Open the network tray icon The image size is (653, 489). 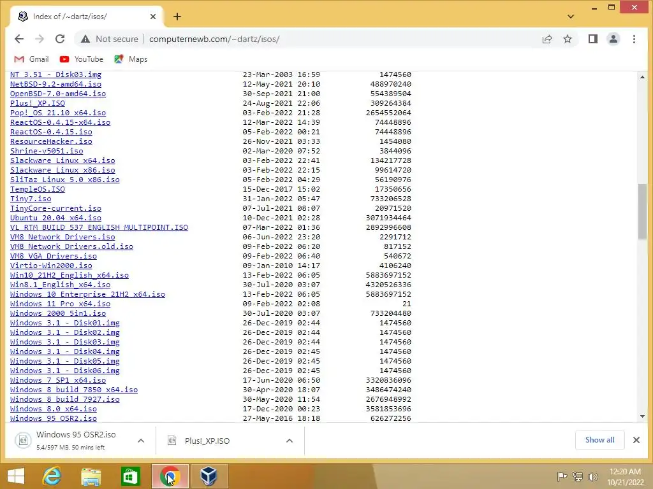coord(577,476)
